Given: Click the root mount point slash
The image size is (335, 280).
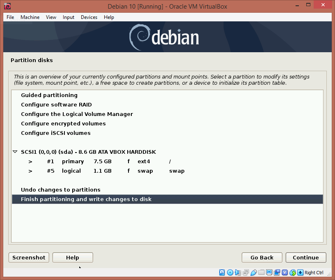Looking at the screenshot, I should (x=170, y=162).
